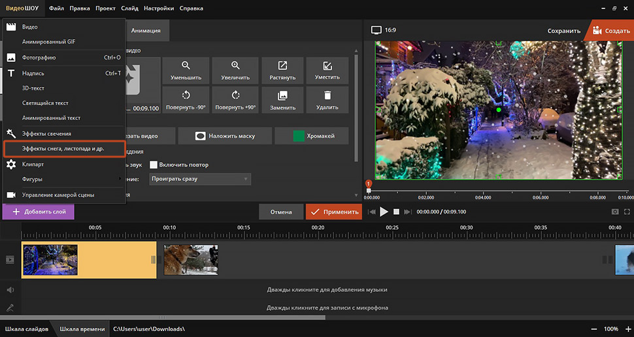Click the Уменьшить zoom-out icon
The image size is (634, 337).
click(x=186, y=65)
